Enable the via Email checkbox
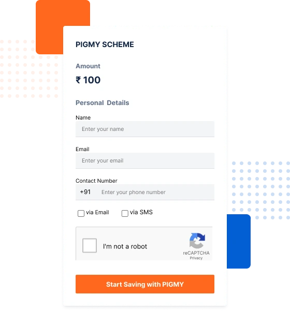The image size is (290, 311). 81,213
